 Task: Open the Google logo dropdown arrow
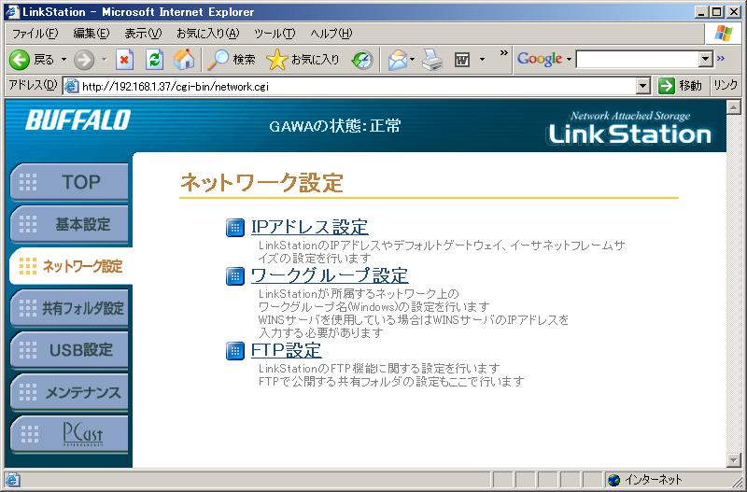click(569, 60)
